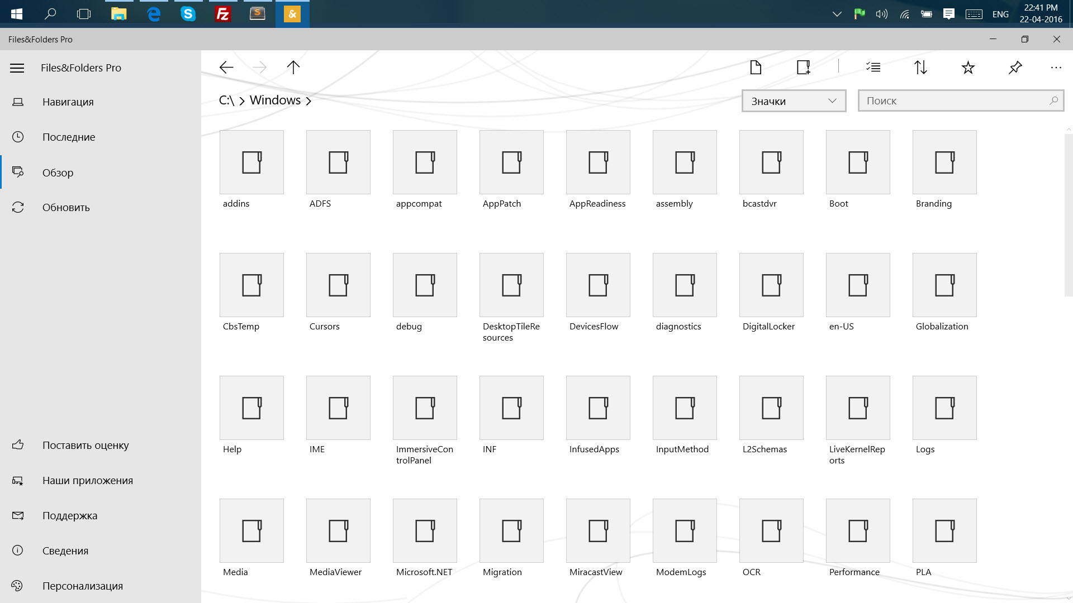
Task: Open the three-dots more options menu
Action: tap(1056, 68)
